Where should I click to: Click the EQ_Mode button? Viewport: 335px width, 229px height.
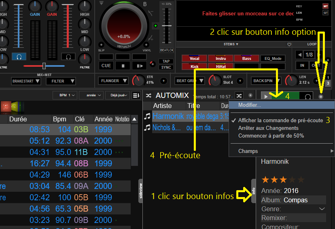point(273,58)
